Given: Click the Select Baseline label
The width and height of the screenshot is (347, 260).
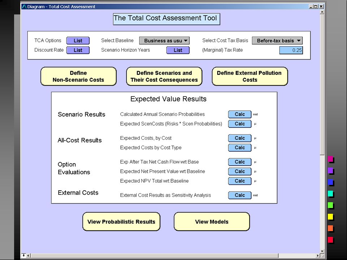Looking at the screenshot, I should (x=117, y=40).
